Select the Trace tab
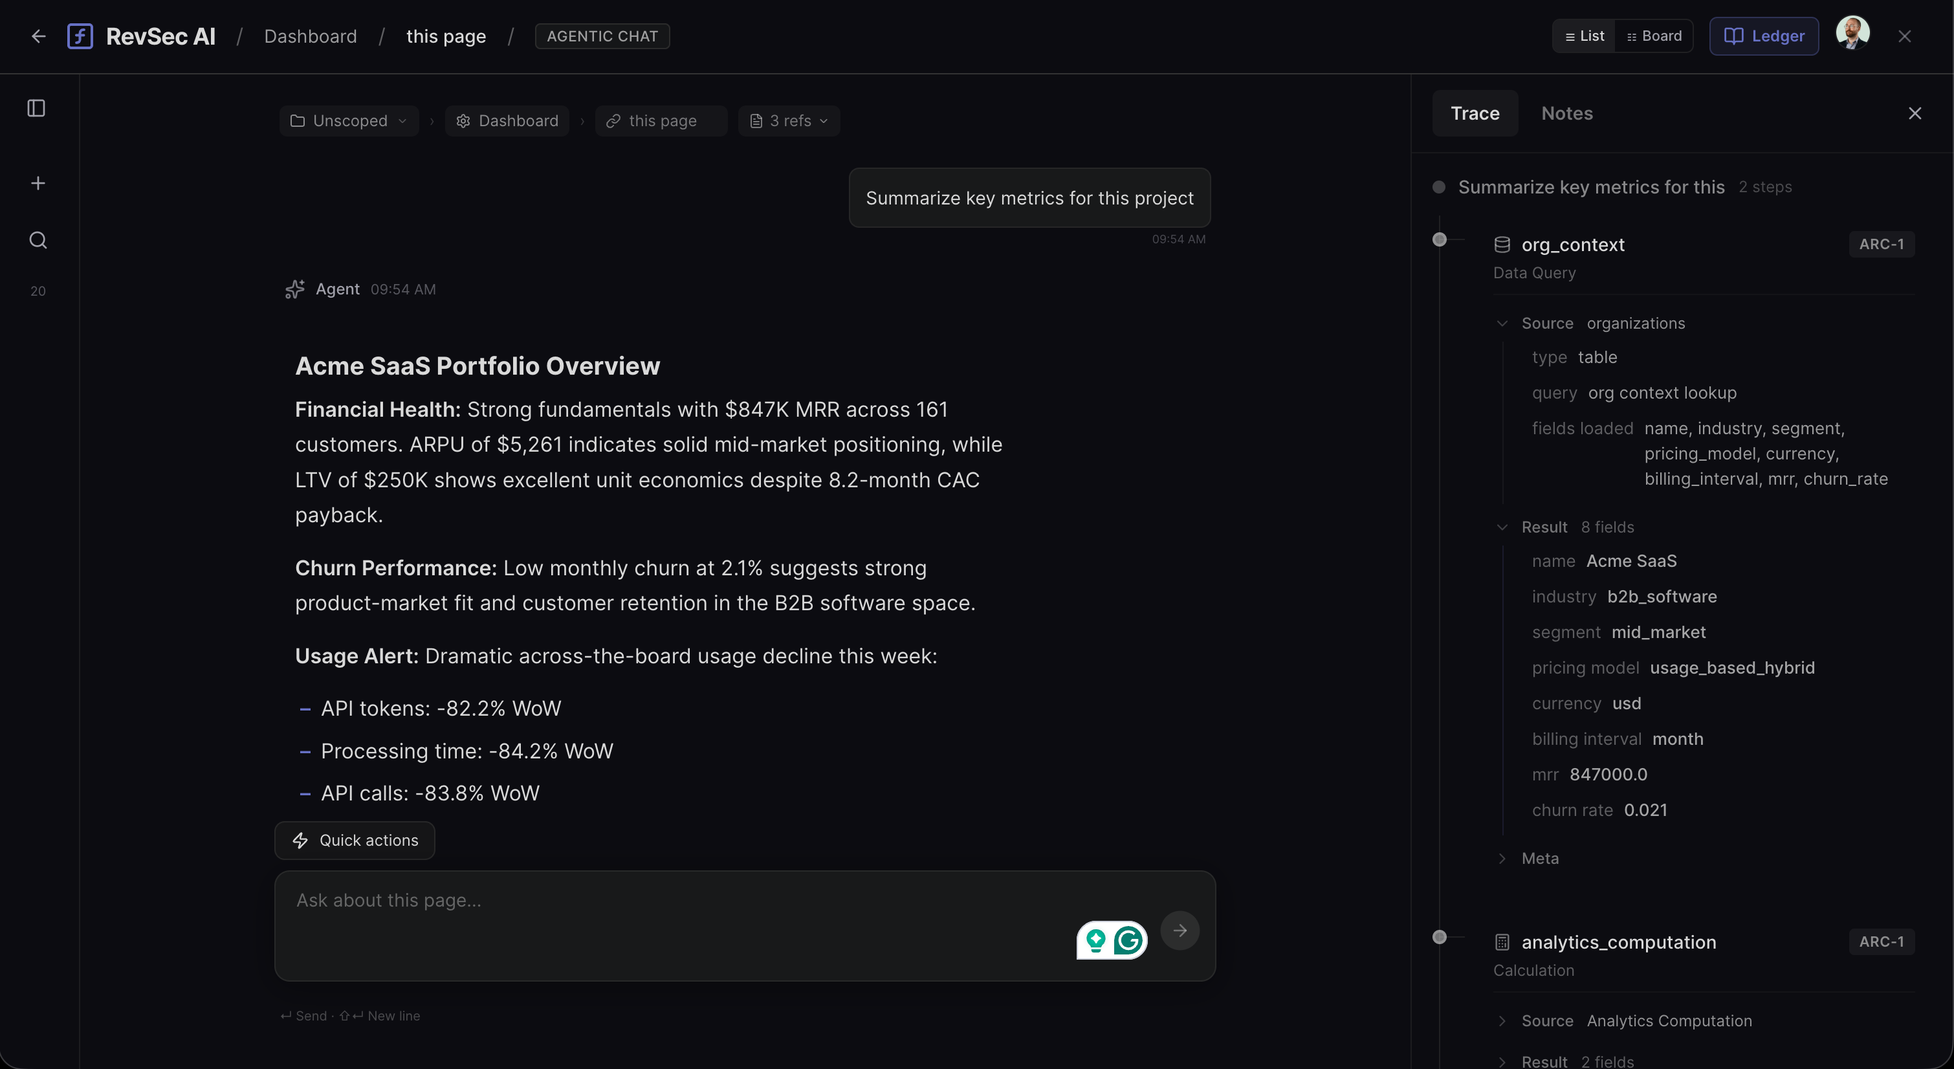This screenshot has height=1069, width=1954. pyautogui.click(x=1475, y=113)
